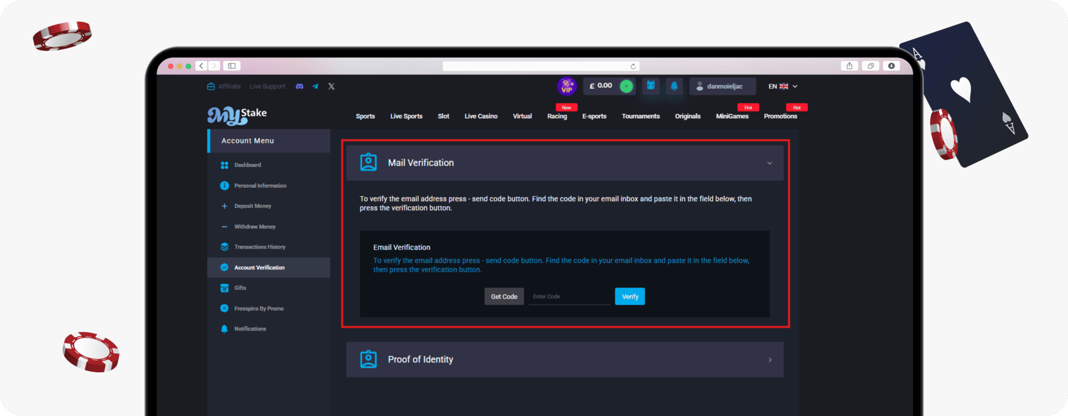Viewport: 1068px width, 416px height.
Task: Open the Live Casino menu
Action: 481,116
